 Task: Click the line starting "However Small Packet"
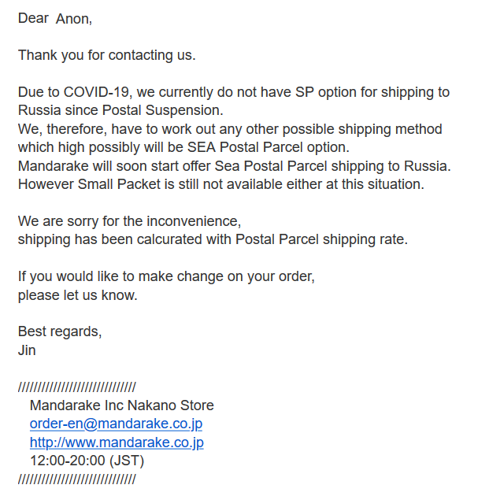pos(221,184)
